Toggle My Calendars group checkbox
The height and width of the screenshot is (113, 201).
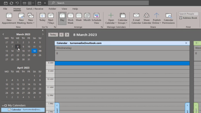point(6,105)
